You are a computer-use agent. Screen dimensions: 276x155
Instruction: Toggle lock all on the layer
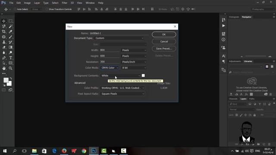pos(254,115)
